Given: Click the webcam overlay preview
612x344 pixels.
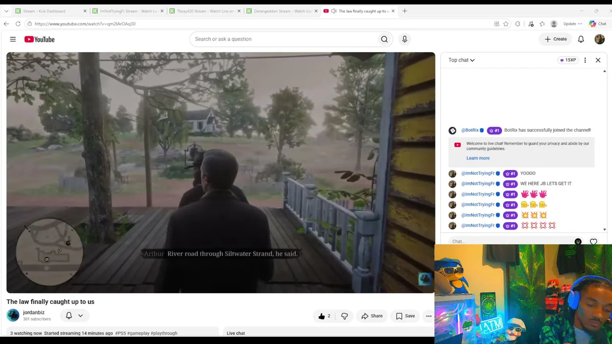Looking at the screenshot, I should [523, 294].
